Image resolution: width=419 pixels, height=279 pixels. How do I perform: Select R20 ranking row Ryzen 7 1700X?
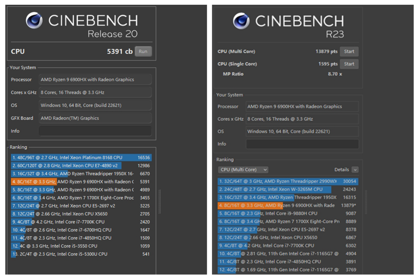pyautogui.click(x=81, y=197)
